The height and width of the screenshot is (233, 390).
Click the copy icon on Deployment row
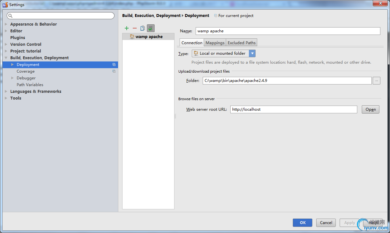click(x=114, y=65)
